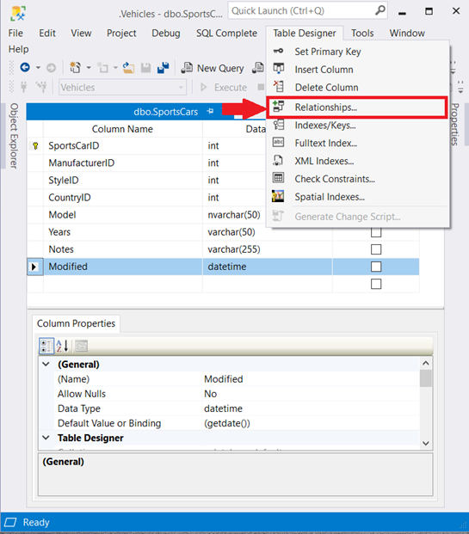Click the Default Value or Binding (getdate()) field

tap(311, 423)
